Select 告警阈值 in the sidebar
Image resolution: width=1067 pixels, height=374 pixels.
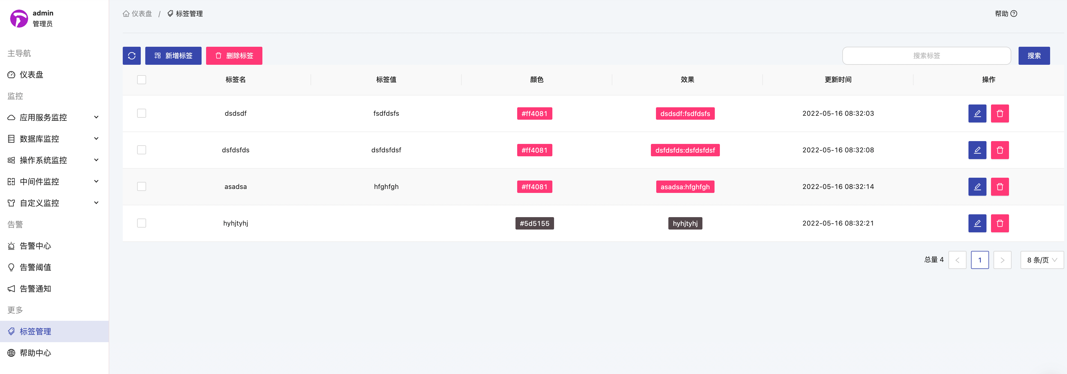pos(35,267)
